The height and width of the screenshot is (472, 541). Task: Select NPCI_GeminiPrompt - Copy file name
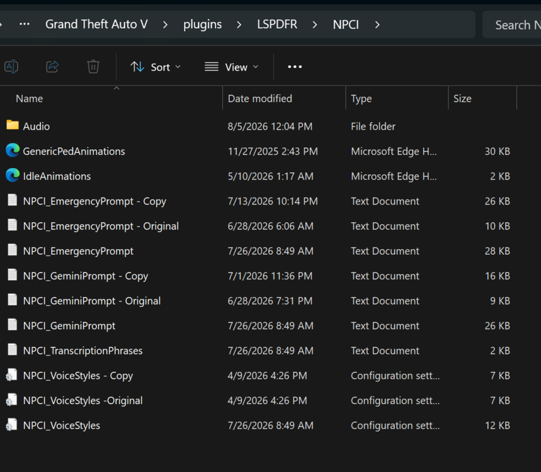[x=86, y=276]
